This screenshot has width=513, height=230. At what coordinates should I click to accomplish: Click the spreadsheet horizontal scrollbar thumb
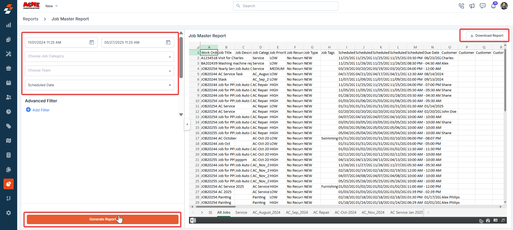(216, 207)
